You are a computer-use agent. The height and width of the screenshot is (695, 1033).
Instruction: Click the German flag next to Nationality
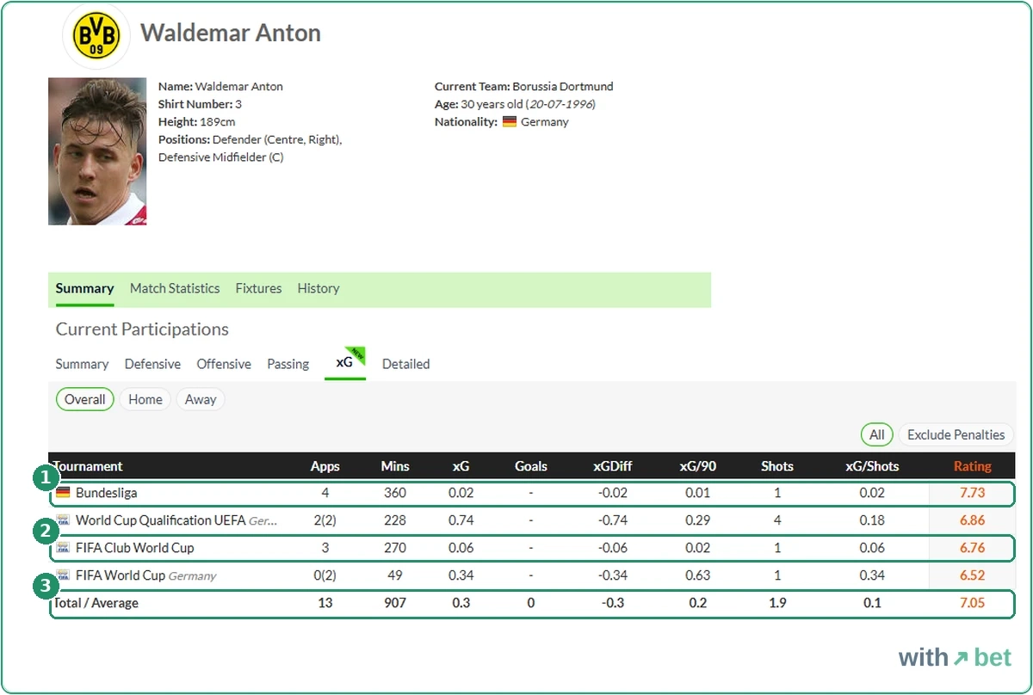click(510, 122)
